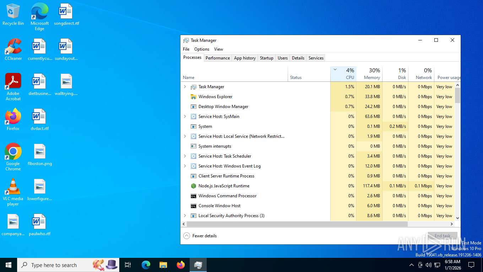Open Task View on the taskbar
The image size is (483, 272).
[128, 265]
